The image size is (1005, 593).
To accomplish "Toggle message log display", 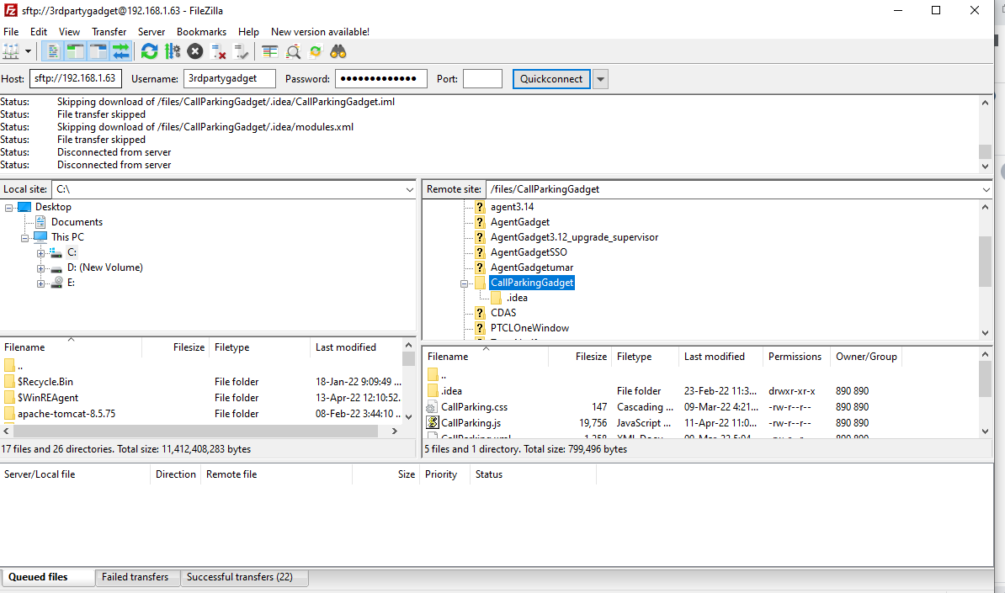I will coord(52,51).
